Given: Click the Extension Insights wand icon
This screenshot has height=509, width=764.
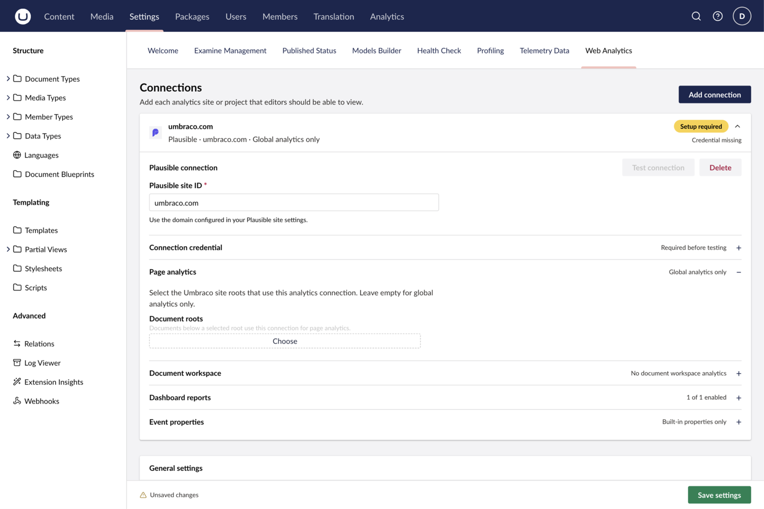Looking at the screenshot, I should click(17, 382).
